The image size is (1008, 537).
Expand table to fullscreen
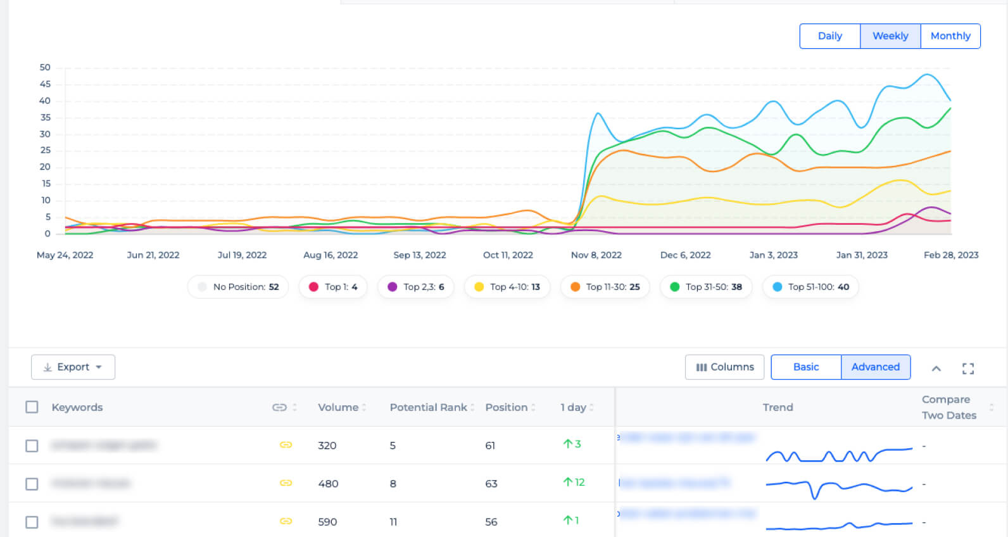pos(968,369)
